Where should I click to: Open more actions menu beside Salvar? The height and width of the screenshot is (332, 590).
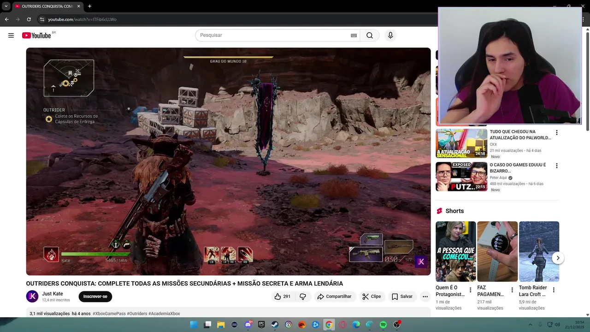(425, 296)
